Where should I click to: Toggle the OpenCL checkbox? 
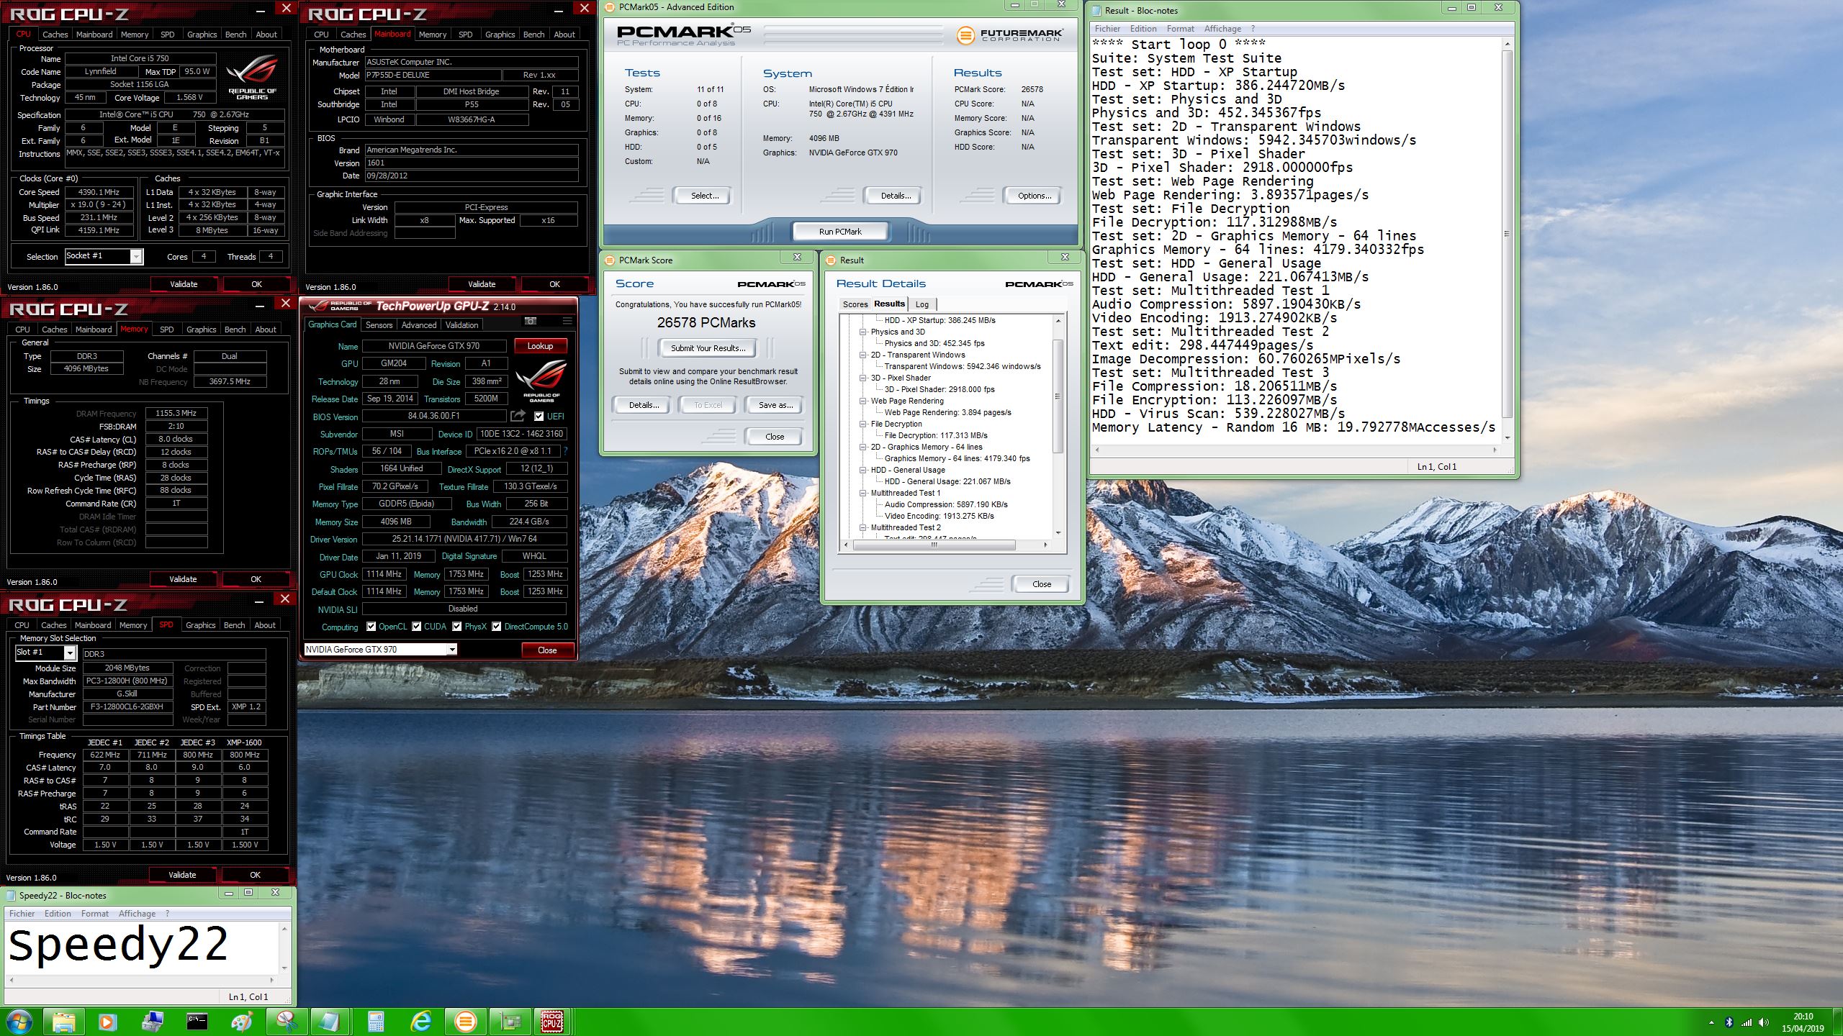(371, 627)
